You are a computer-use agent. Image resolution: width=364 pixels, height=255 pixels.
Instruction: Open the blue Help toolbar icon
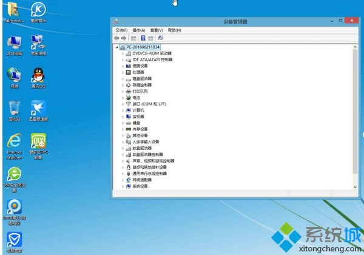pyautogui.click(x=143, y=38)
